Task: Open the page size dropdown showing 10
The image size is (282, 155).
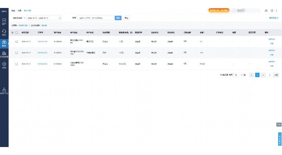Action: (238, 75)
